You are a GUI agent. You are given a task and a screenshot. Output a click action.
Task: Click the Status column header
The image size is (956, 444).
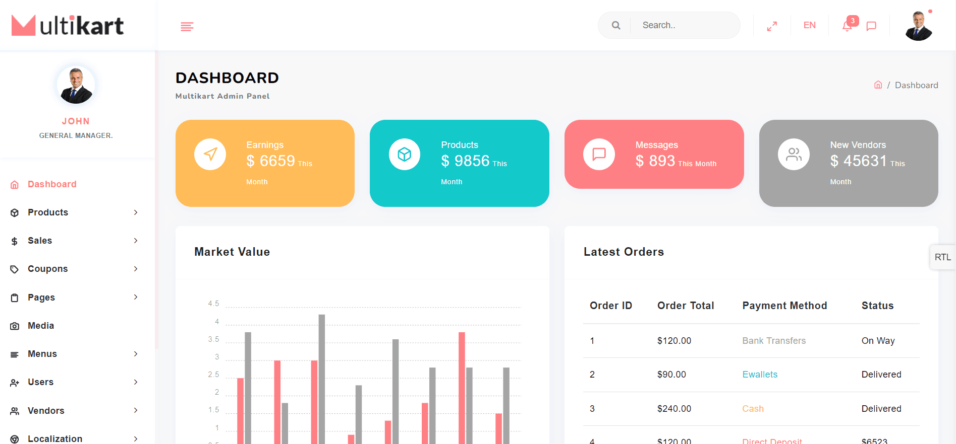click(x=877, y=306)
